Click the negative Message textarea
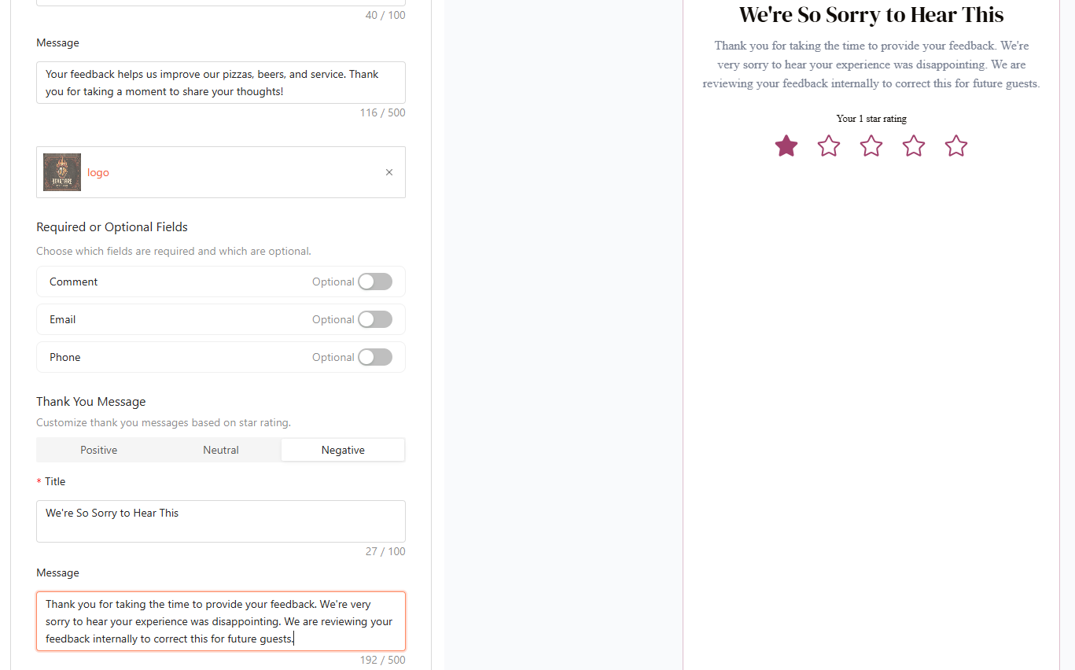Screen dimensions: 1075x670 (220, 621)
